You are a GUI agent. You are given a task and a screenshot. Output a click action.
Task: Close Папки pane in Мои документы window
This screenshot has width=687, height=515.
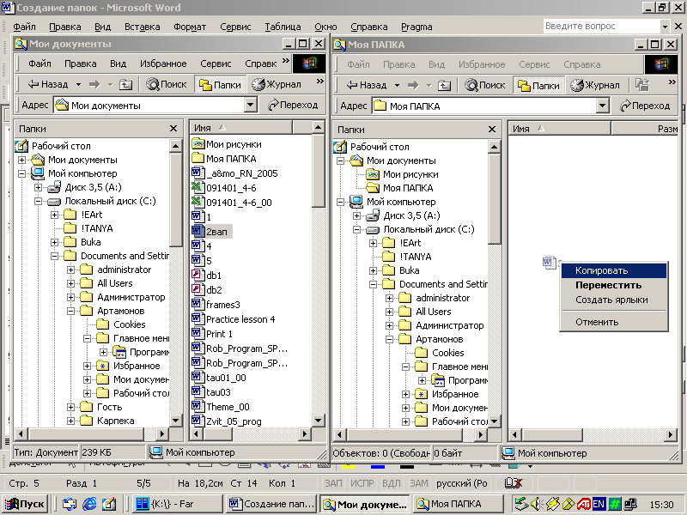pyautogui.click(x=173, y=128)
